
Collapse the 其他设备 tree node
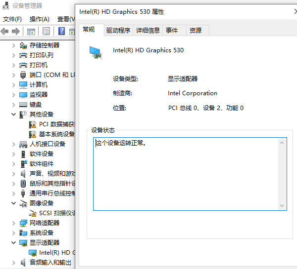coord(14,115)
